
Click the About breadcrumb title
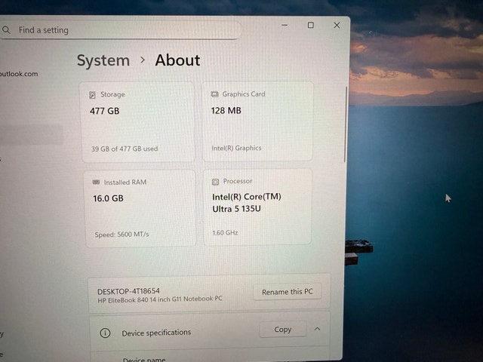click(x=178, y=60)
